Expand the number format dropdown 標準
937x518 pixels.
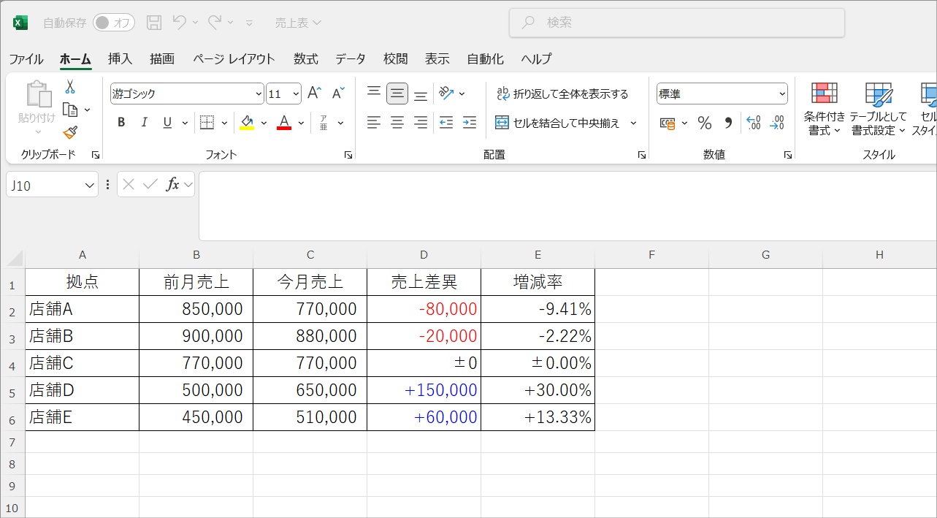pyautogui.click(x=783, y=94)
